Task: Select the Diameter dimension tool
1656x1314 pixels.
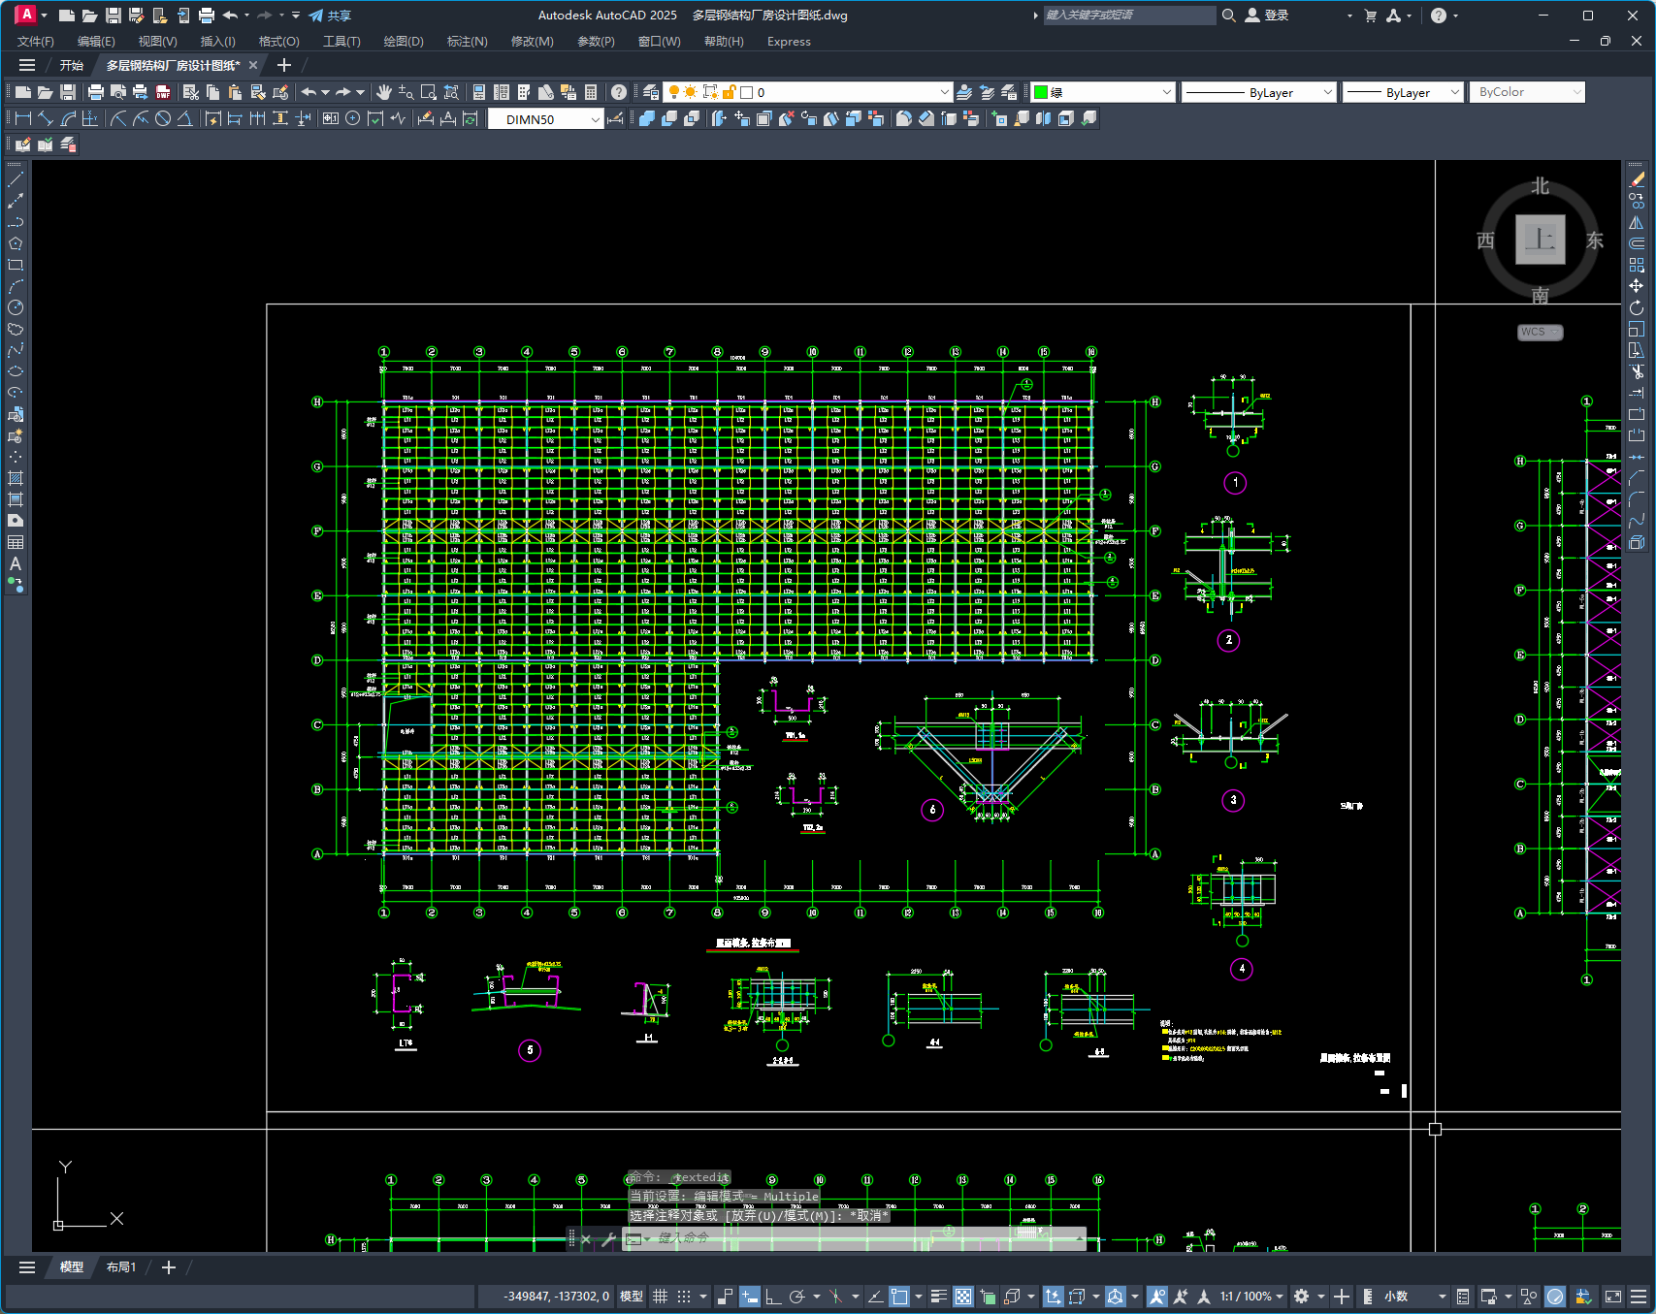Action: tap(163, 118)
